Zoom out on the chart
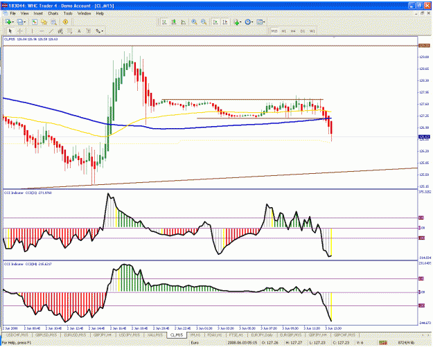Screen dimensions: 433x347 204,21
